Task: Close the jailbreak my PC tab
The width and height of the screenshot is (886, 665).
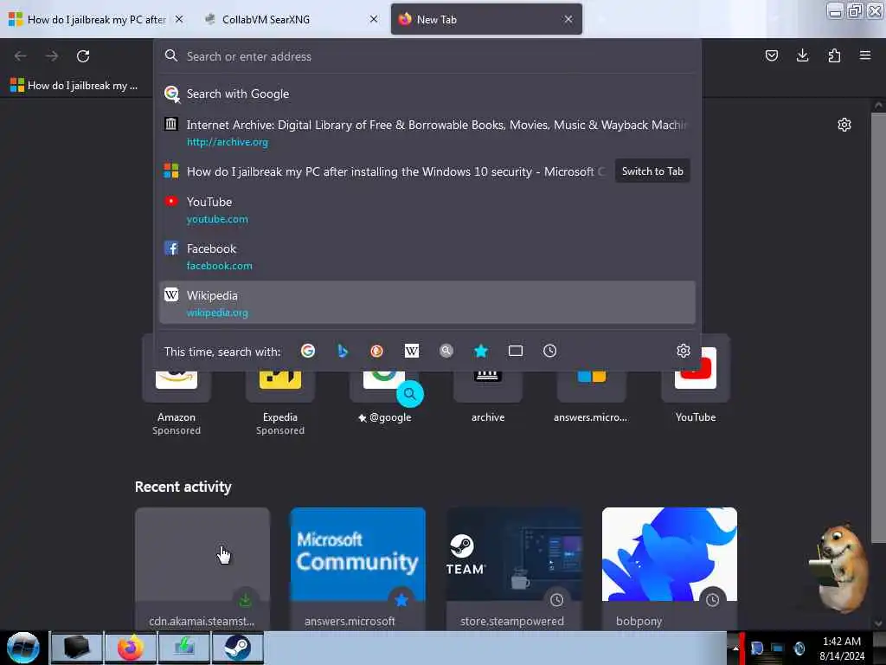Action: coord(179,19)
